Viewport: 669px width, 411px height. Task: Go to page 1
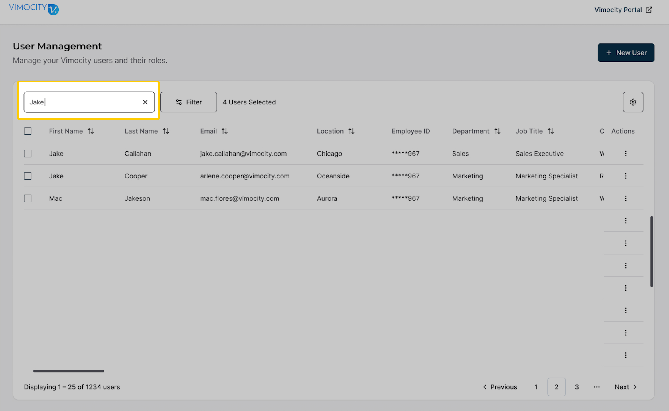click(x=536, y=387)
